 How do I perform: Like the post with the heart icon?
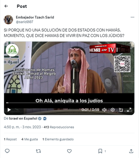(69, 151)
